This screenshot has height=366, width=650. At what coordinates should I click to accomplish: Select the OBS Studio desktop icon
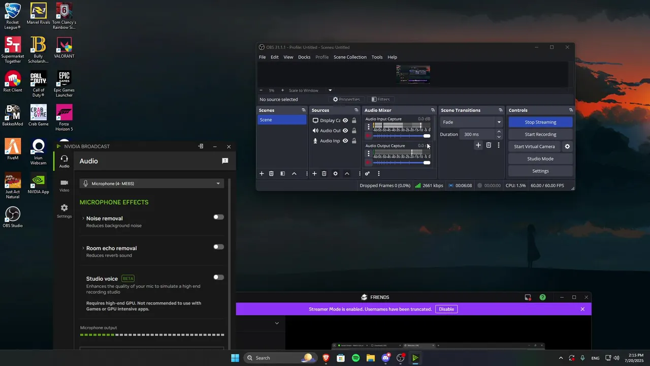tap(13, 217)
